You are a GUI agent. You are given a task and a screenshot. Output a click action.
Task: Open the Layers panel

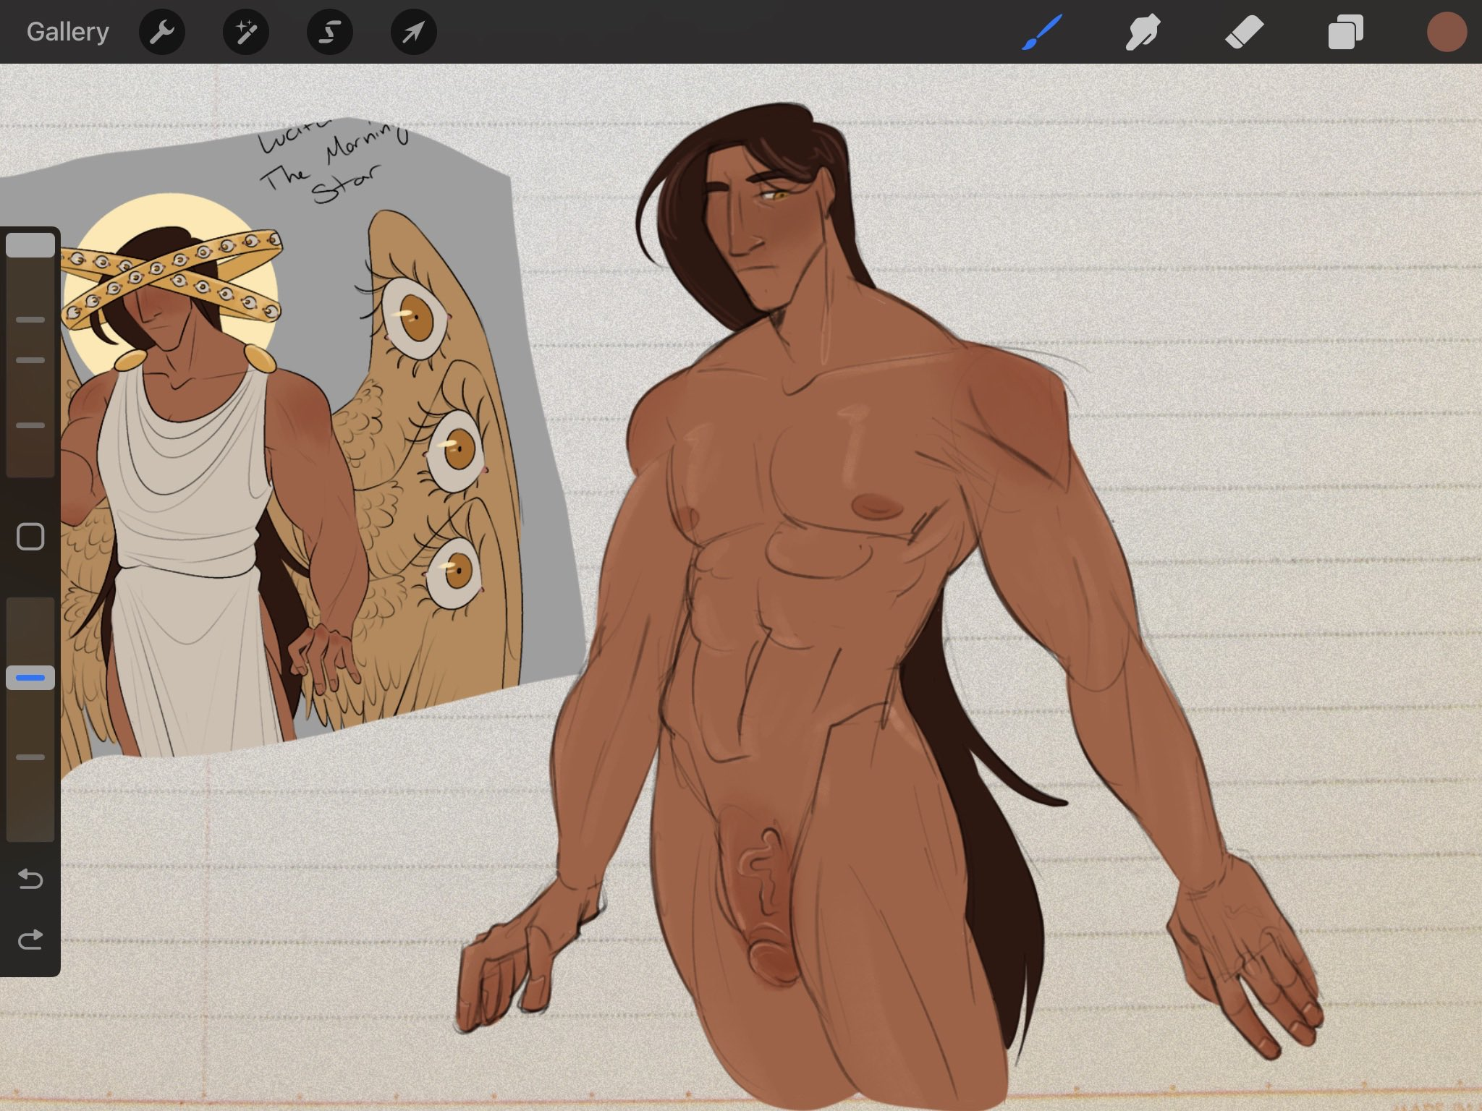(x=1345, y=32)
